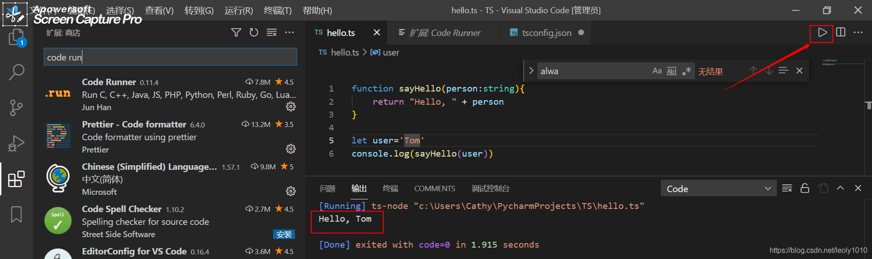The height and width of the screenshot is (259, 872).
Task: Open the Search view in activity bar
Action: [16, 72]
